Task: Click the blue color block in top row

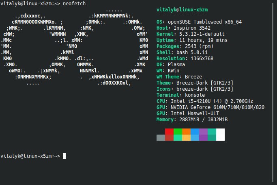Action: pos(195,132)
